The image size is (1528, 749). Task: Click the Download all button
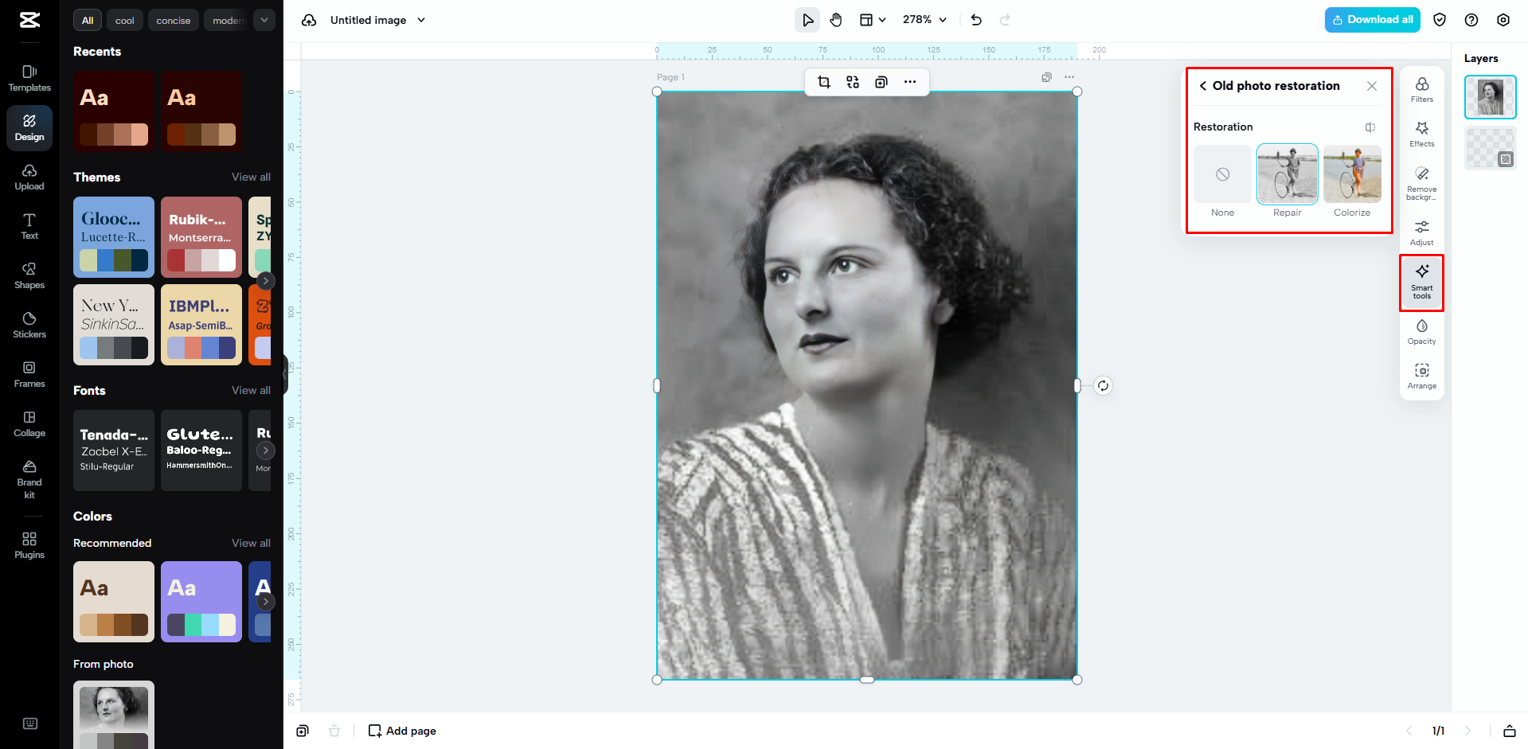coord(1371,19)
